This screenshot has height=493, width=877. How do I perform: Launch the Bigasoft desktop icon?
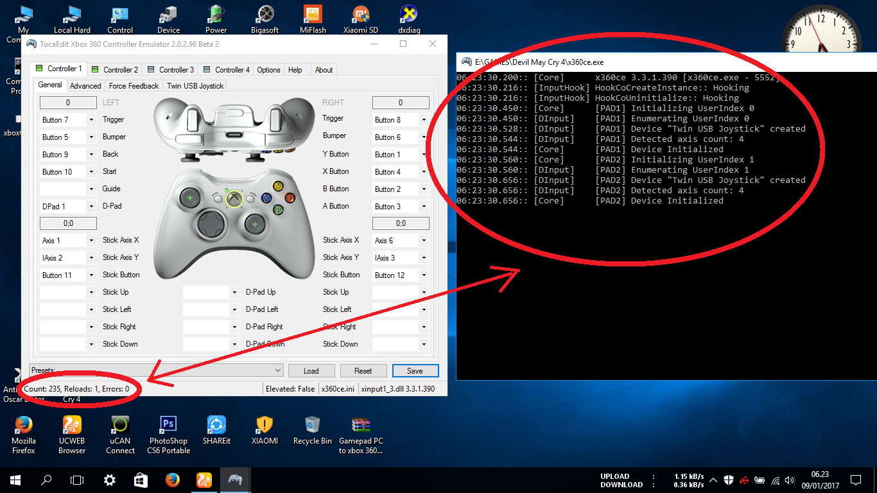click(265, 18)
